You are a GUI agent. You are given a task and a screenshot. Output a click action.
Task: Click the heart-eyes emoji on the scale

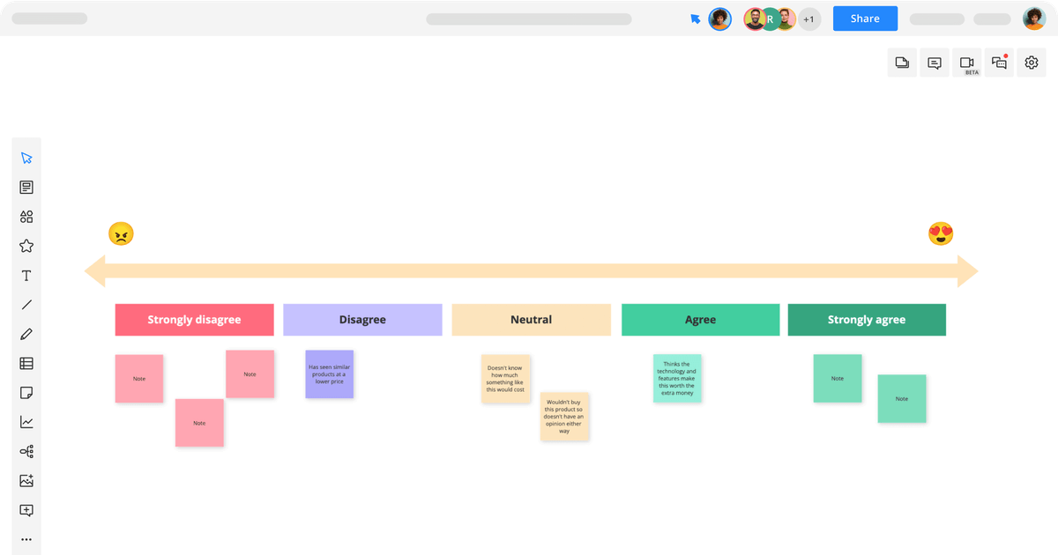tap(941, 234)
